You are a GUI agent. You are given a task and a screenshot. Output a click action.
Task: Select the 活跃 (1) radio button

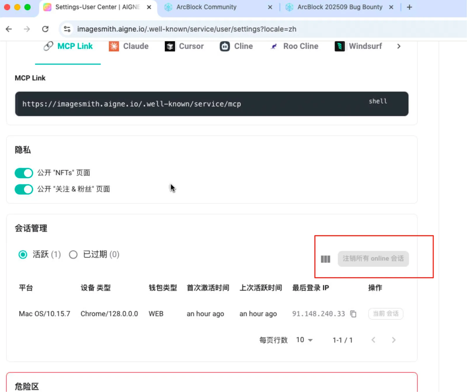(23, 255)
